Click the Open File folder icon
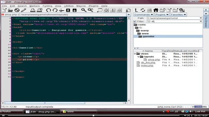Screen dimensions: 209x117 [10, 10]
